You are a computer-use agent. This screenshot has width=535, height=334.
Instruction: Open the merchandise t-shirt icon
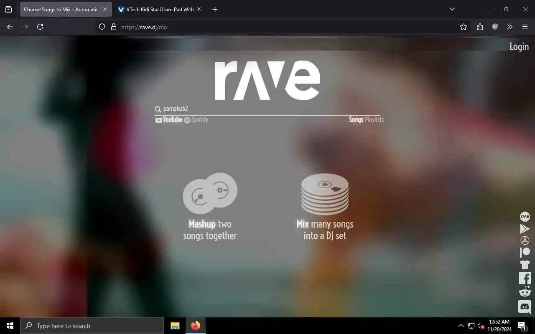pos(525,264)
